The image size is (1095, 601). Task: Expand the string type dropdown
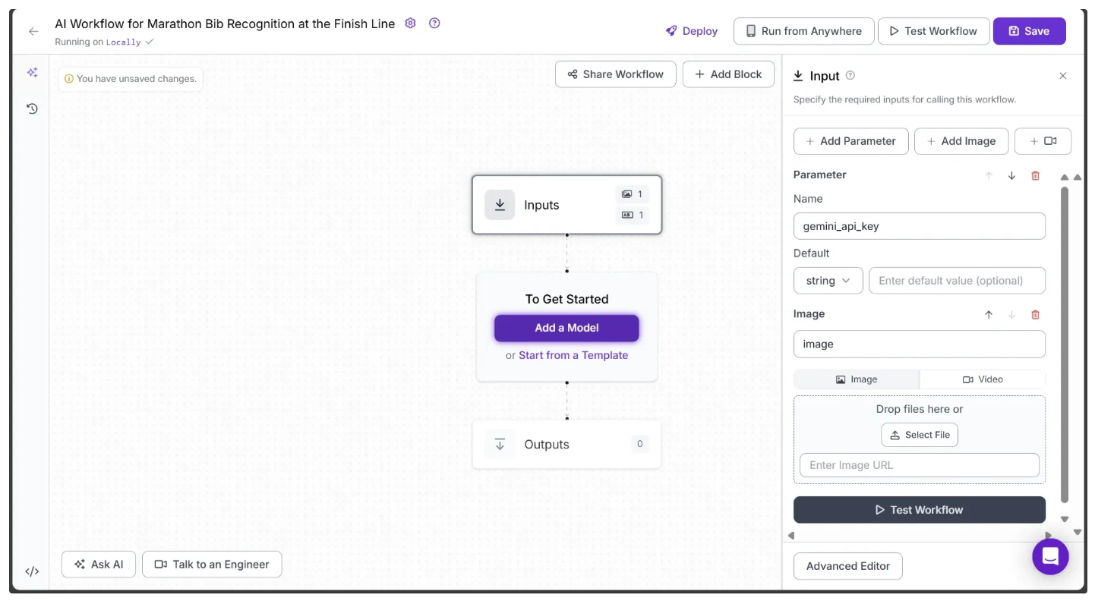828,281
